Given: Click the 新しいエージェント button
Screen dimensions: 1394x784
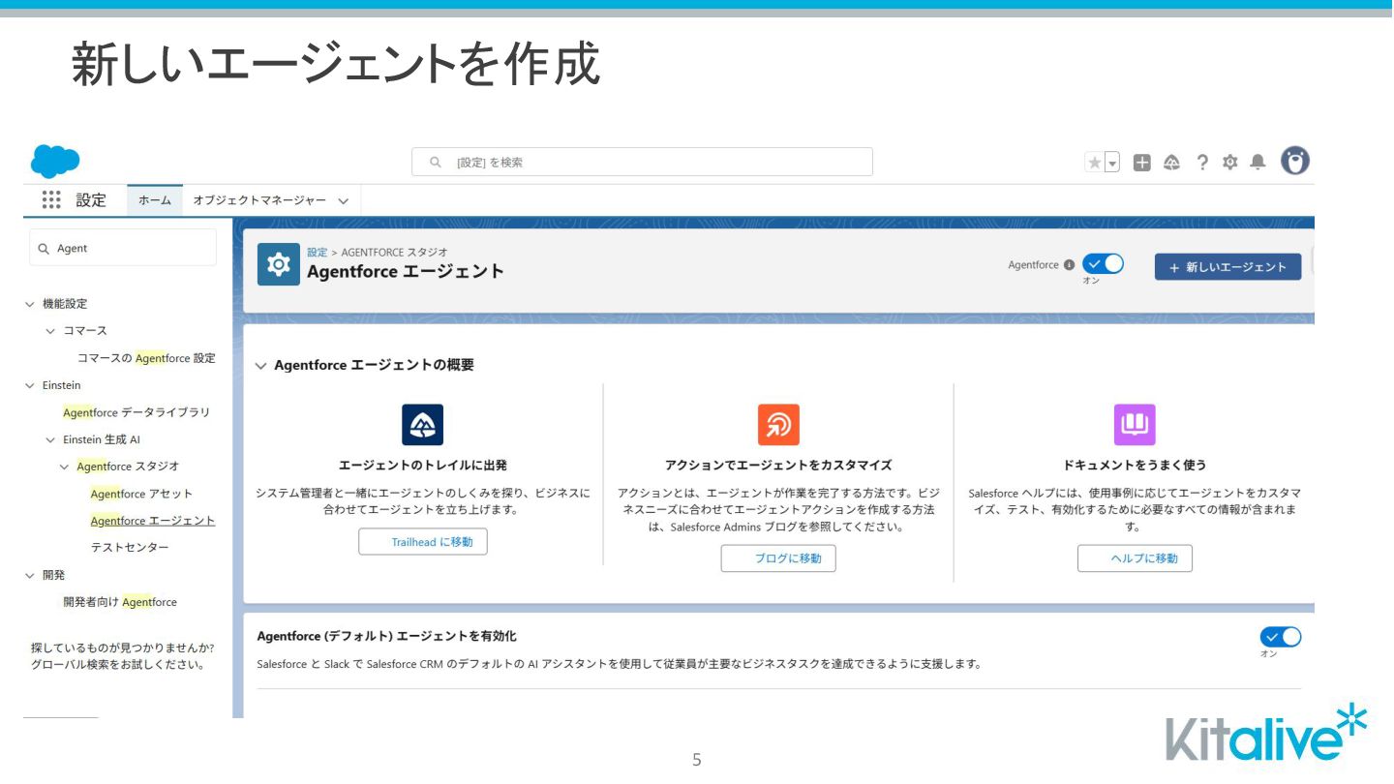Looking at the screenshot, I should [x=1227, y=267].
